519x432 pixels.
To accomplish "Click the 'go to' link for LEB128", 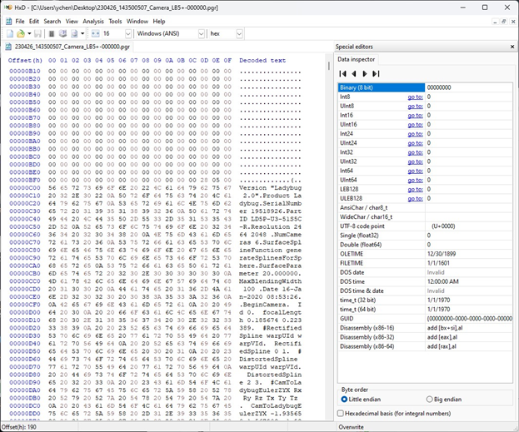I will [x=415, y=190].
